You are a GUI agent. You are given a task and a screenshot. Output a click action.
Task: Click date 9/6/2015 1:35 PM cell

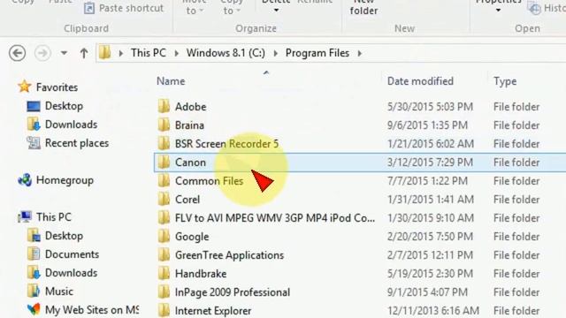(x=427, y=125)
